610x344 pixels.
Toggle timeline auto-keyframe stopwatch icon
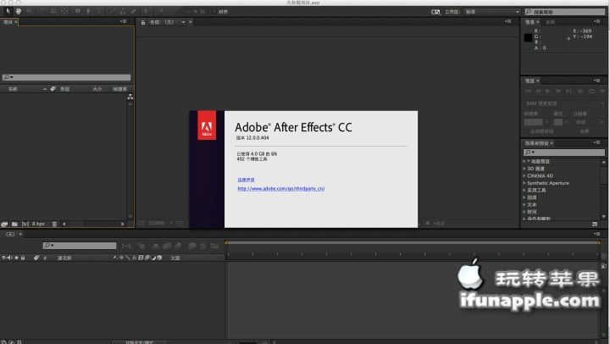click(x=203, y=246)
